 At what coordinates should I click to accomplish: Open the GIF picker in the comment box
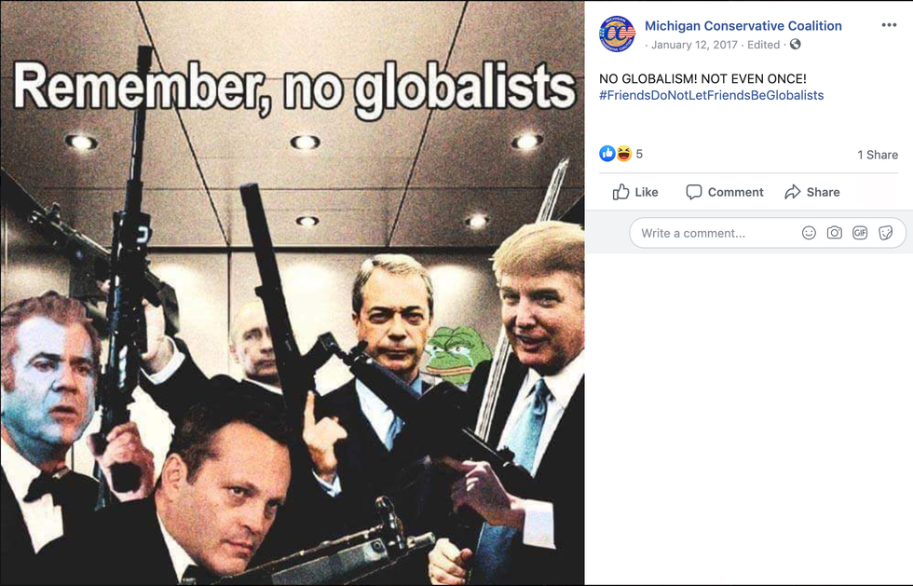coord(860,233)
